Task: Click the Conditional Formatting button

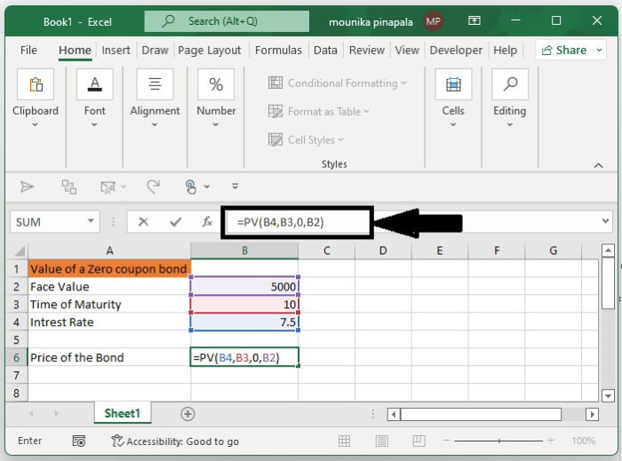Action: (337, 83)
